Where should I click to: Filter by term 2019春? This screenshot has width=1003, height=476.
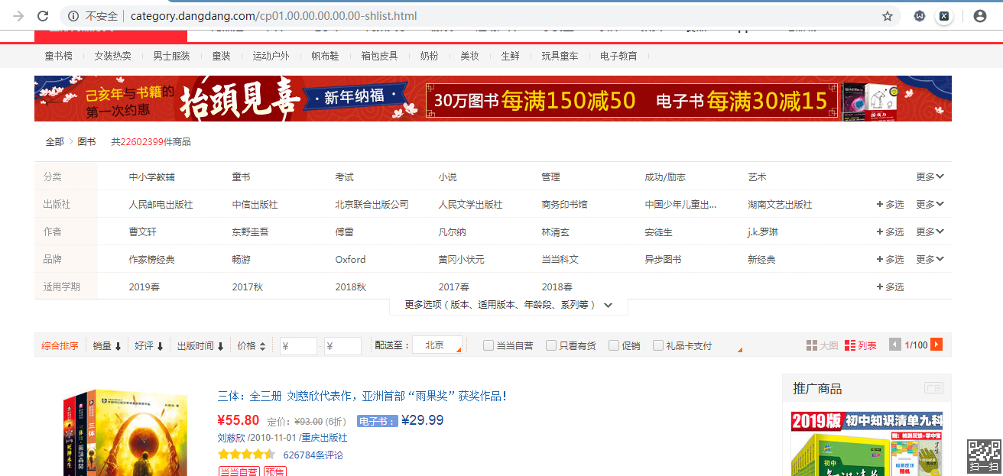point(144,287)
